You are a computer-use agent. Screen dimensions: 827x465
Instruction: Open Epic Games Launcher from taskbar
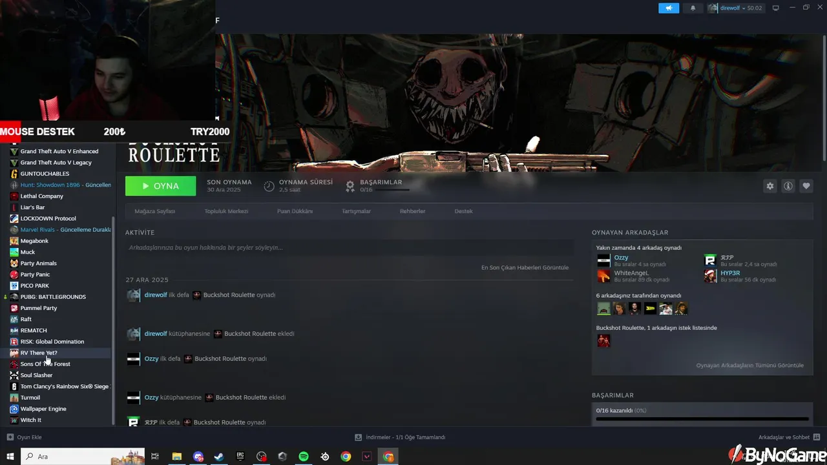[240, 457]
